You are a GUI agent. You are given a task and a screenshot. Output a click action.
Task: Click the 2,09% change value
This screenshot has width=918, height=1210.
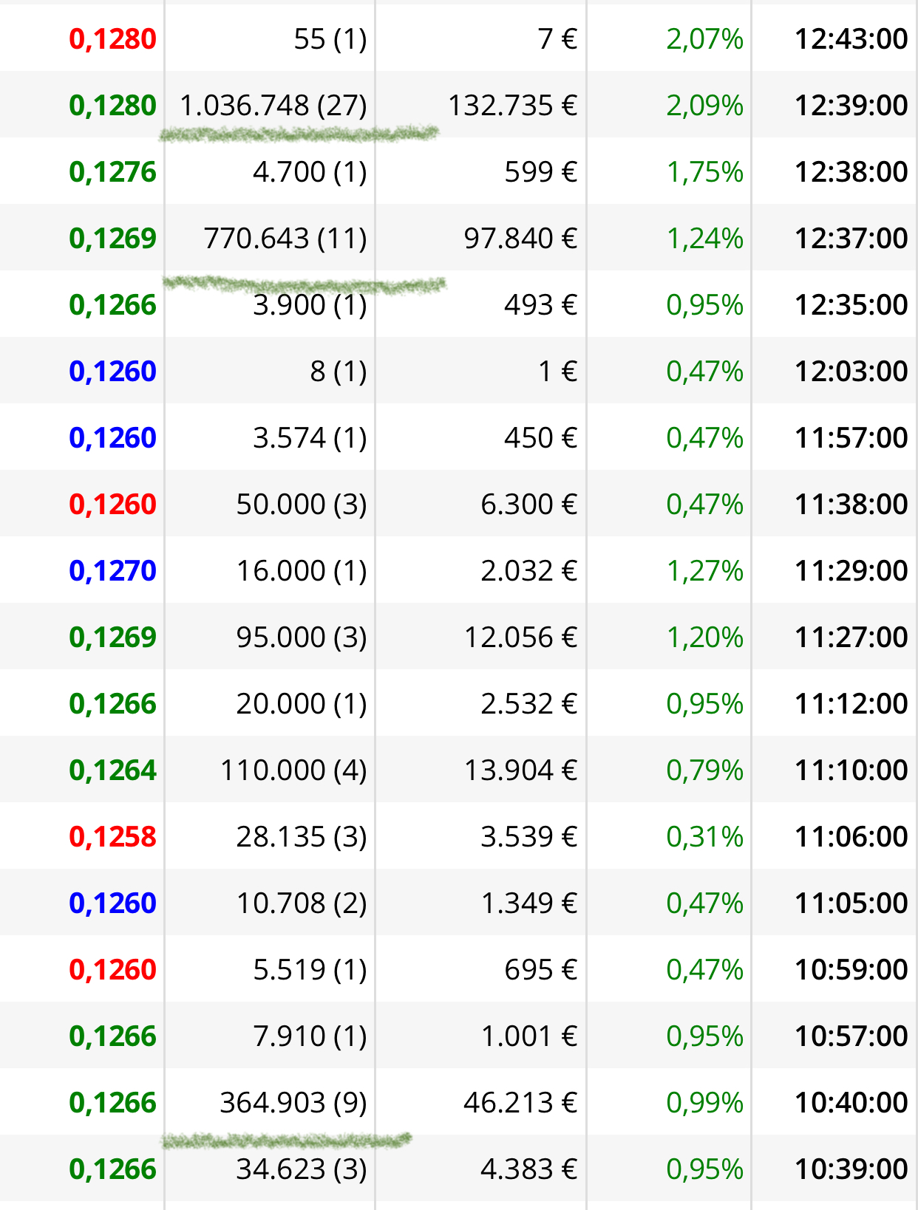coord(704,106)
